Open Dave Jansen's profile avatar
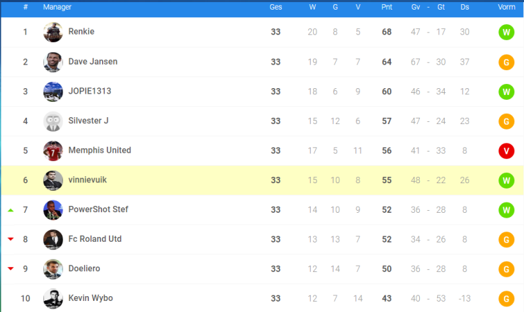The width and height of the screenshot is (524, 312). (x=53, y=62)
